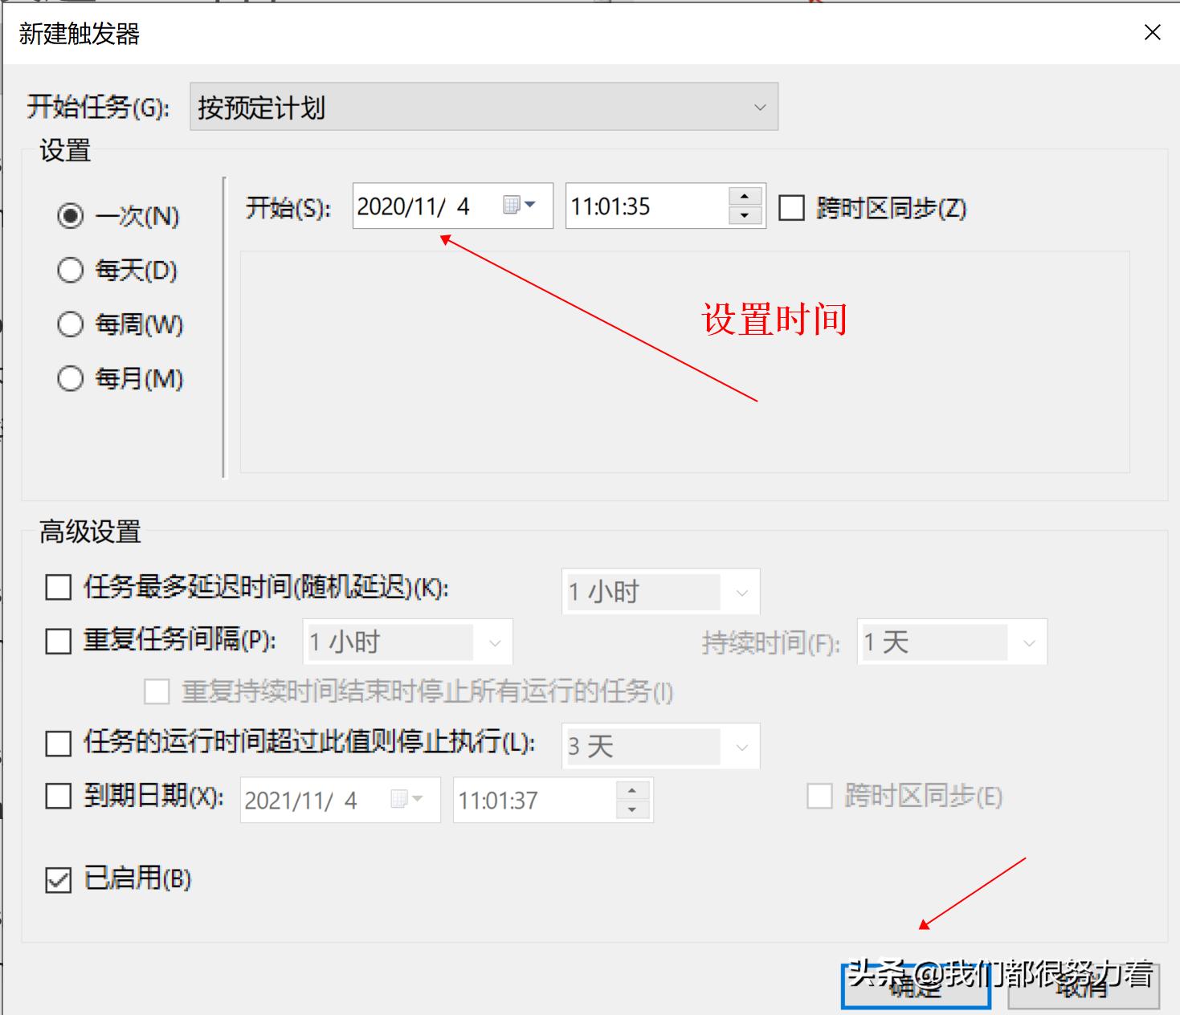The height and width of the screenshot is (1015, 1180).
Task: Open the 持续时间(F) duration dropdown
Action: (1031, 642)
